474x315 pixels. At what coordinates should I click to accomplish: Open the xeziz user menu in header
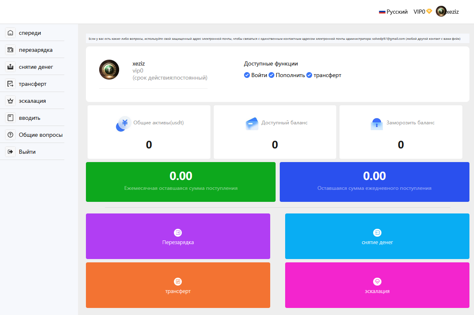[447, 12]
